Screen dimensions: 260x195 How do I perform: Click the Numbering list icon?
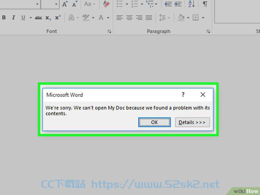click(x=135, y=4)
